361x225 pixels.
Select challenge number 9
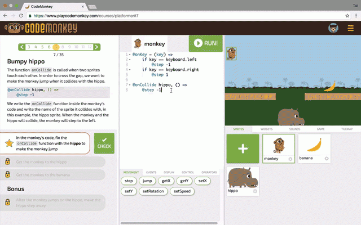69,47
